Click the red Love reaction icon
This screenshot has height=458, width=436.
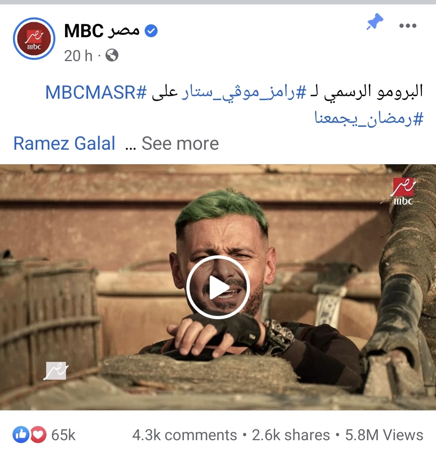pyautogui.click(x=38, y=435)
